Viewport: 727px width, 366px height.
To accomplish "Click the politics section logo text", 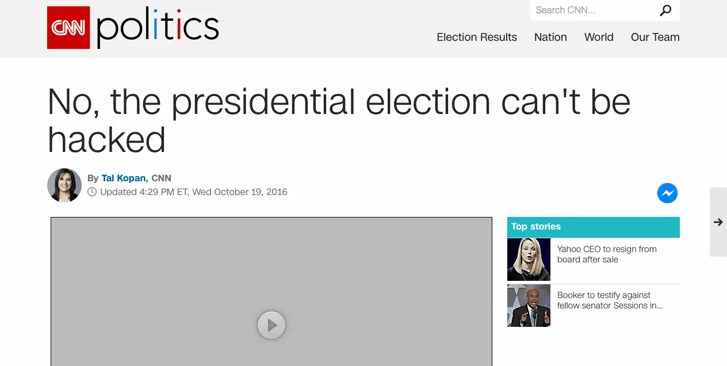I will pyautogui.click(x=158, y=28).
